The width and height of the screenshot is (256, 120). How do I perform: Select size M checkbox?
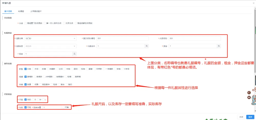tap(38, 99)
